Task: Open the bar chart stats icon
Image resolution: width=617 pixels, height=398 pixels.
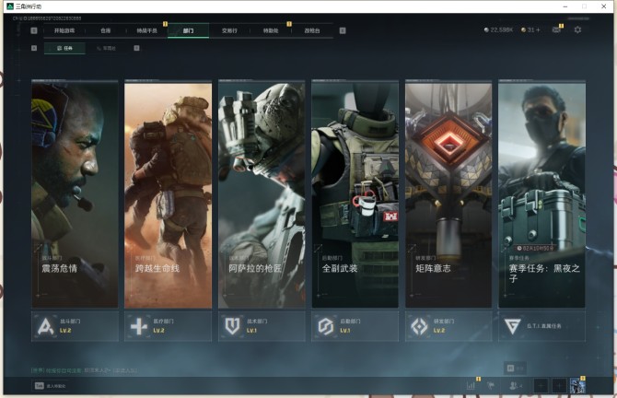Action: [x=471, y=386]
